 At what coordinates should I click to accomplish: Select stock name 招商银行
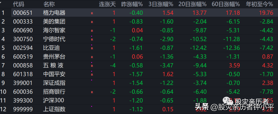pos(54,92)
